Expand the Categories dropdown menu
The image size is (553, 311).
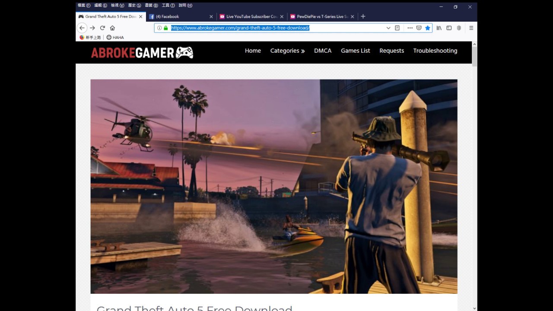coord(287,51)
